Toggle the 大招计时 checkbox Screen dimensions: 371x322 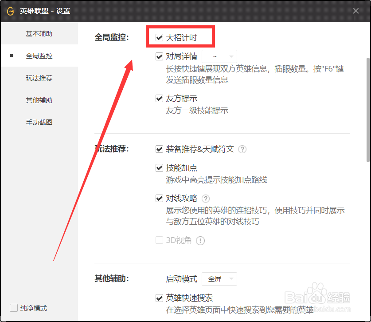coord(159,37)
